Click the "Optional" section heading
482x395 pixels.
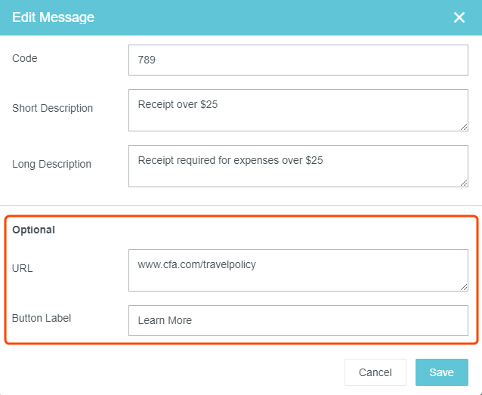coord(34,230)
